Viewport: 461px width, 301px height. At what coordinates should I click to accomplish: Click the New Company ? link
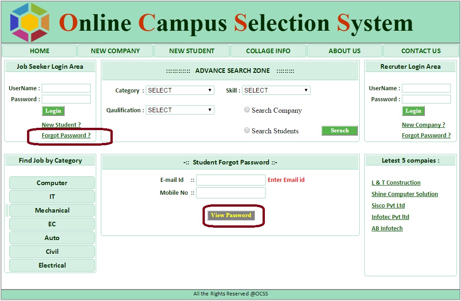pos(423,125)
